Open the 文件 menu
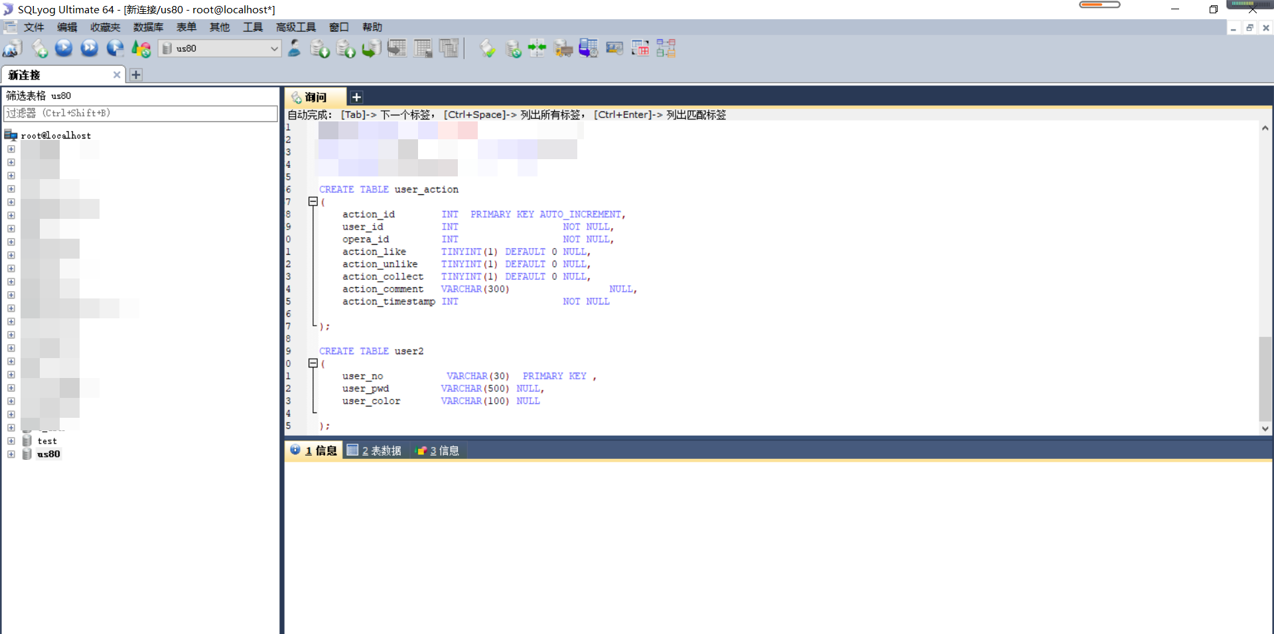1274x634 pixels. tap(34, 27)
